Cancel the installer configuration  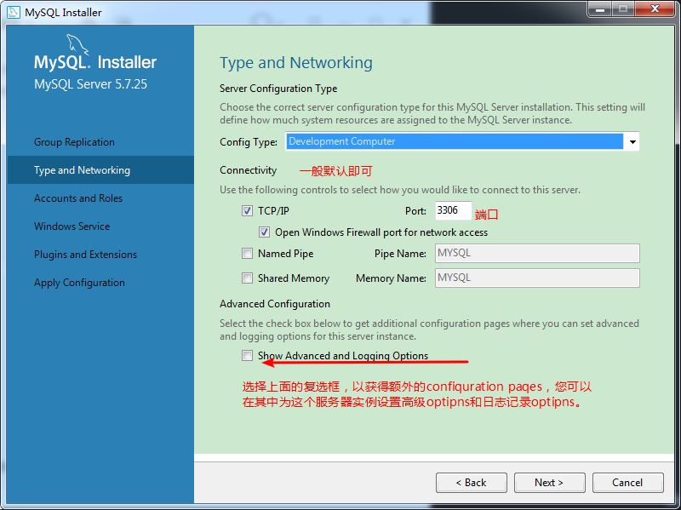[627, 483]
